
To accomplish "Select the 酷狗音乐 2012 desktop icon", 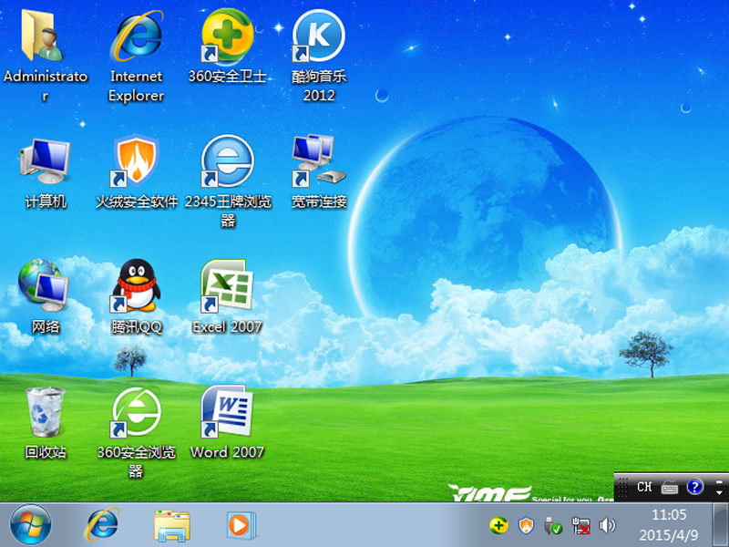I will coord(318,38).
